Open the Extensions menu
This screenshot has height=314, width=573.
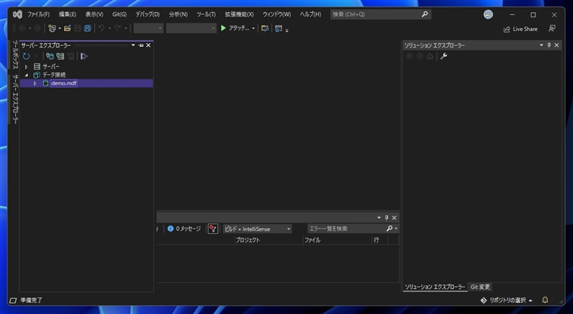pyautogui.click(x=239, y=14)
